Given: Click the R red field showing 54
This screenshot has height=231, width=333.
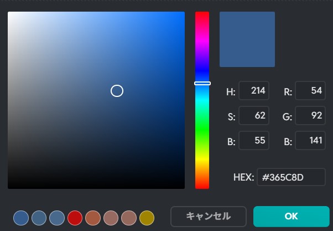Looking at the screenshot, I should [310, 91].
